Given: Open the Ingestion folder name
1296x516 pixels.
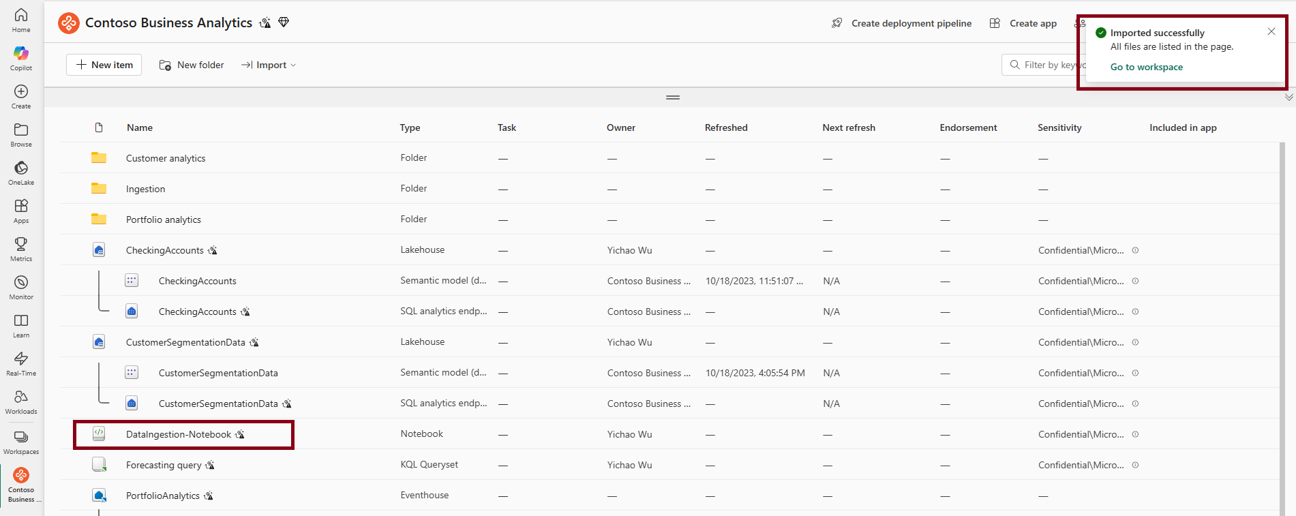Looking at the screenshot, I should (145, 189).
